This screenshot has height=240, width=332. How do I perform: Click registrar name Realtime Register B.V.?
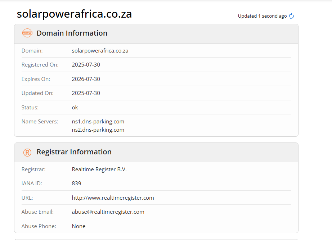click(x=99, y=169)
